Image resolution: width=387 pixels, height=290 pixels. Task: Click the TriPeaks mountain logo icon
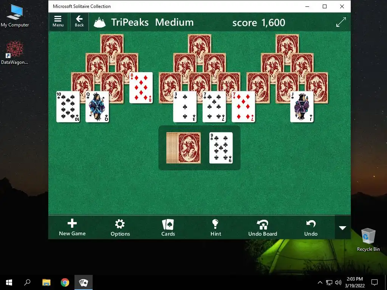pyautogui.click(x=100, y=22)
